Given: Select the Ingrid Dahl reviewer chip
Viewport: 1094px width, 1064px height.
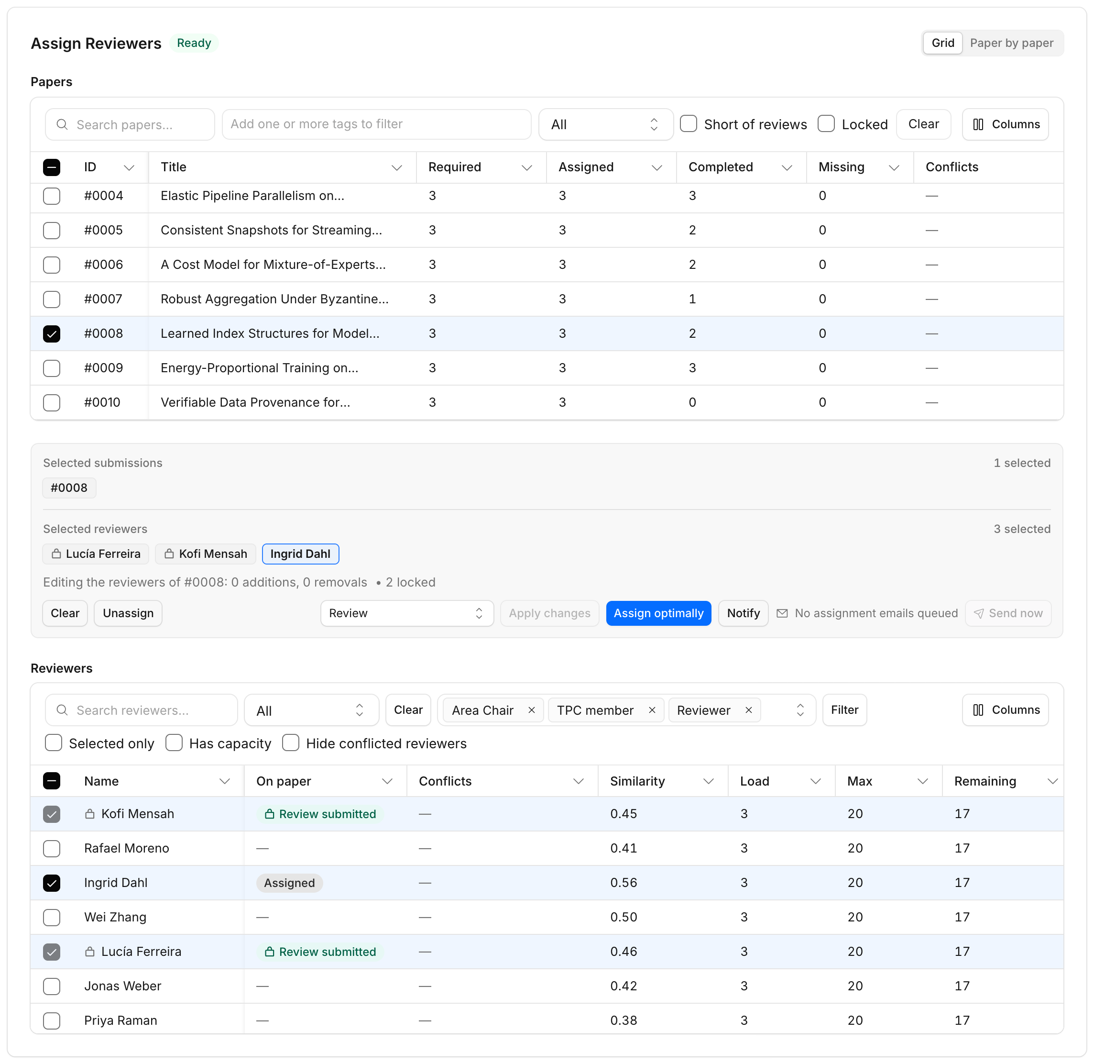Looking at the screenshot, I should pyautogui.click(x=300, y=554).
